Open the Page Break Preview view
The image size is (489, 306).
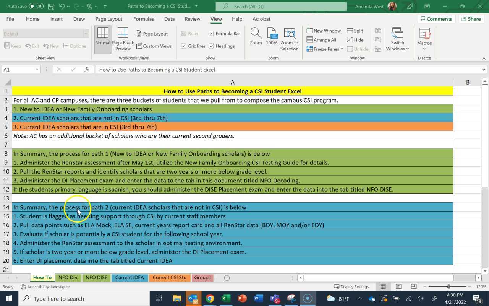pyautogui.click(x=123, y=39)
